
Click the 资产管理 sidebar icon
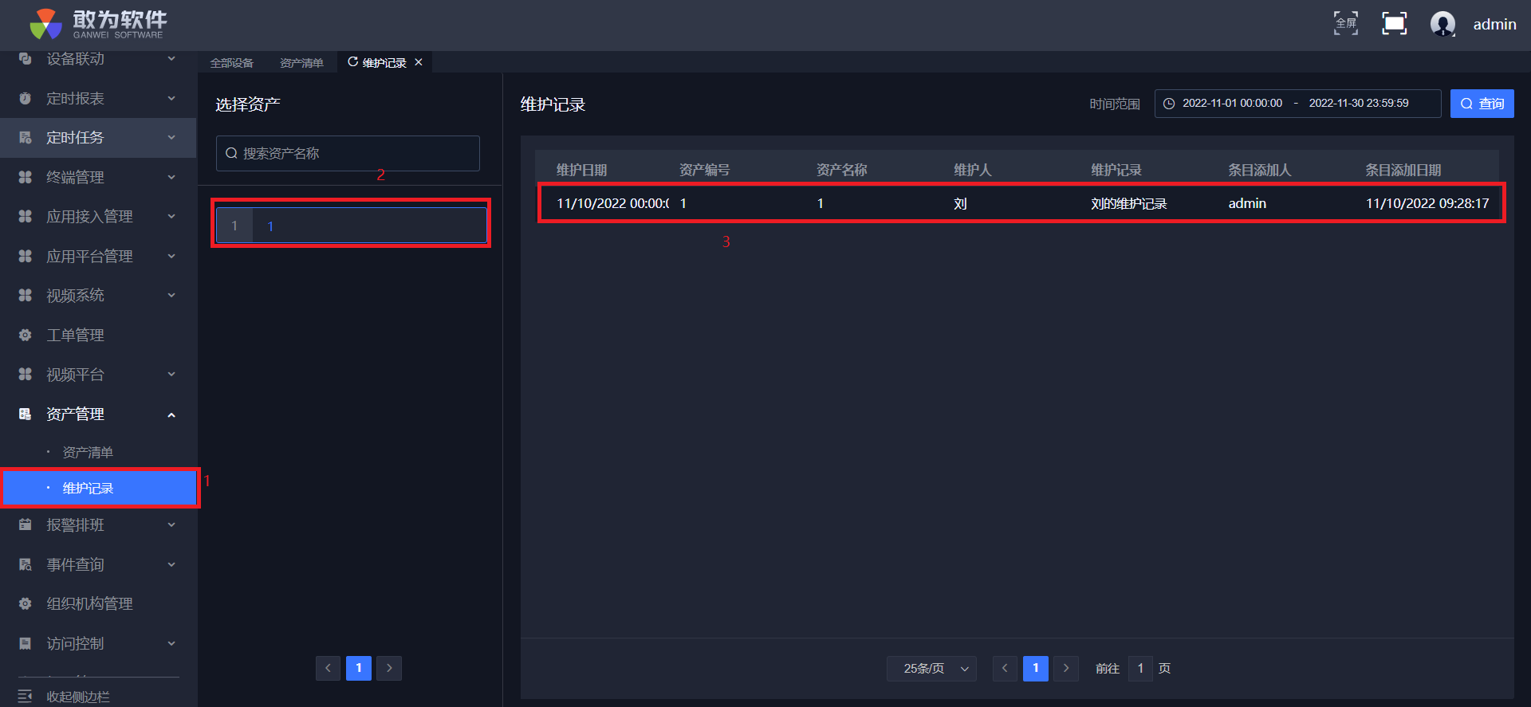point(26,414)
